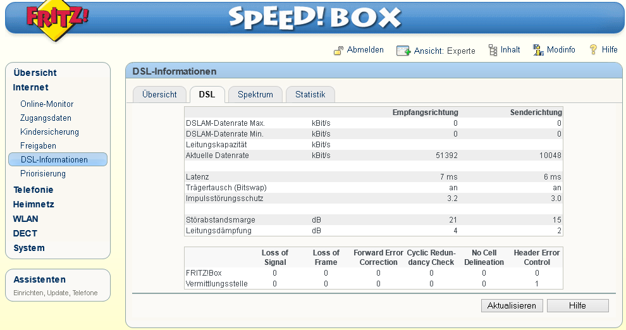This screenshot has width=626, height=330.
Task: Click the DSL-Informationen page title
Action: (x=175, y=71)
